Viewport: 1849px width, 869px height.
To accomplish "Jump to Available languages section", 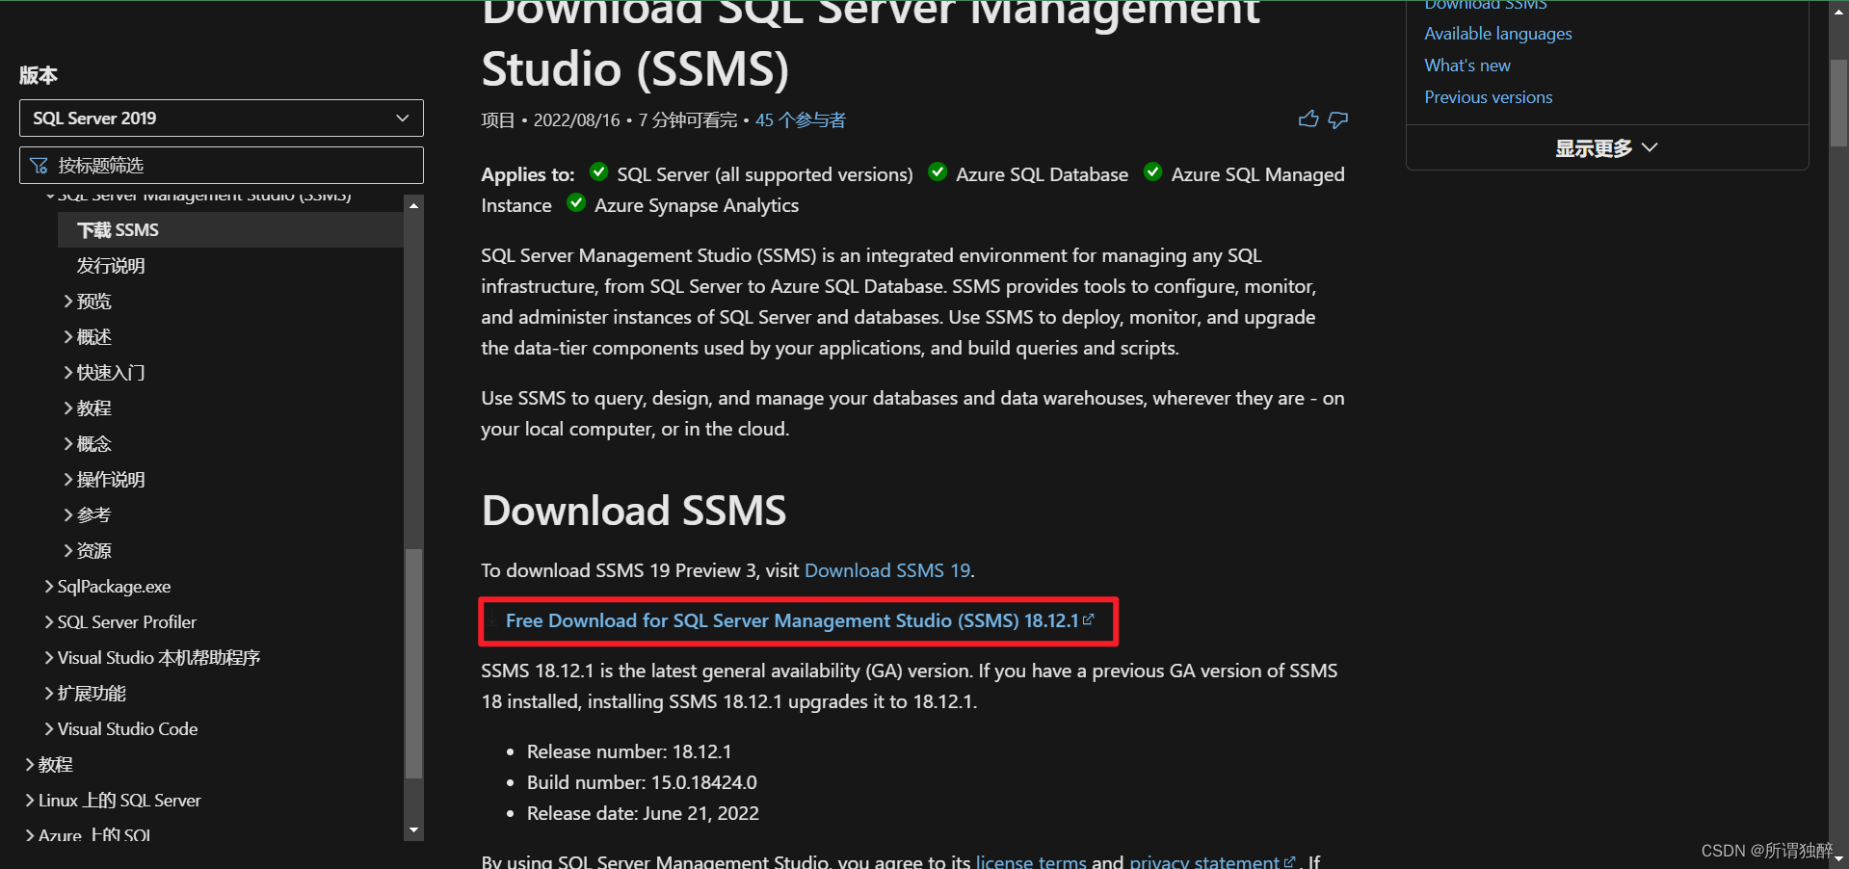I will click(x=1498, y=34).
